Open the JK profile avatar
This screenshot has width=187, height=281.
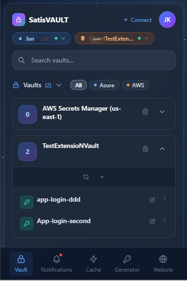(167, 20)
